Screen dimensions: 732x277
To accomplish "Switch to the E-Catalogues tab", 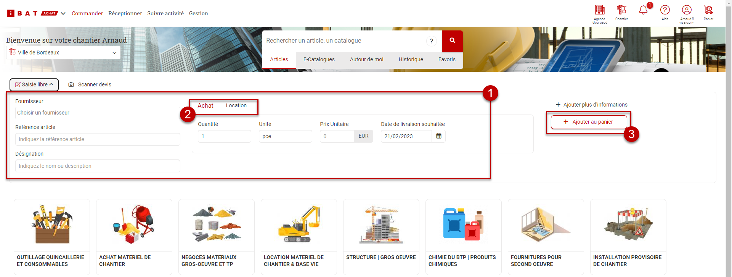I will tap(319, 59).
